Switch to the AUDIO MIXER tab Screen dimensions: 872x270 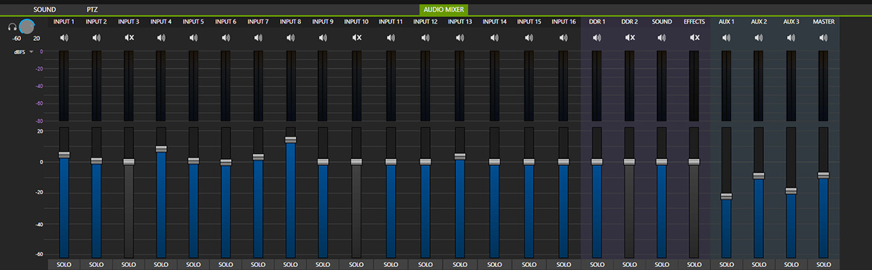click(x=443, y=10)
